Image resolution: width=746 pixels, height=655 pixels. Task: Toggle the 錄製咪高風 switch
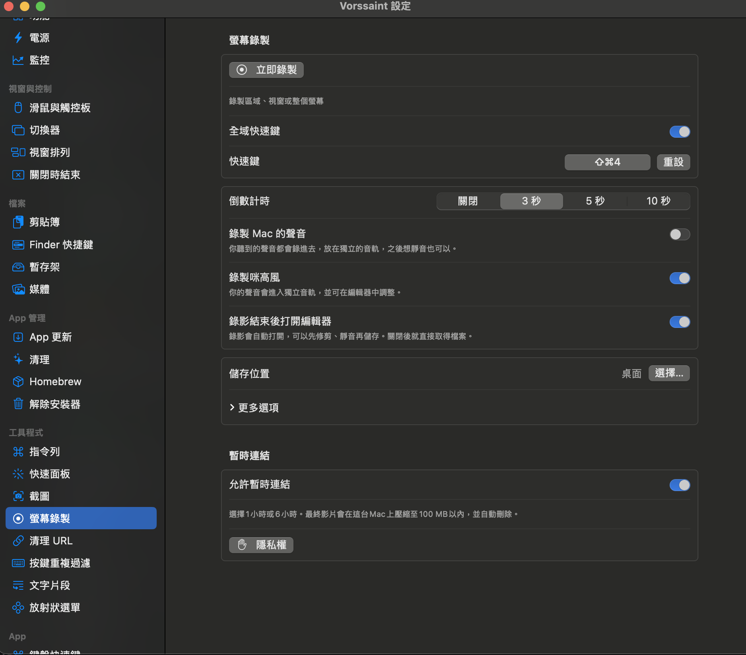680,278
